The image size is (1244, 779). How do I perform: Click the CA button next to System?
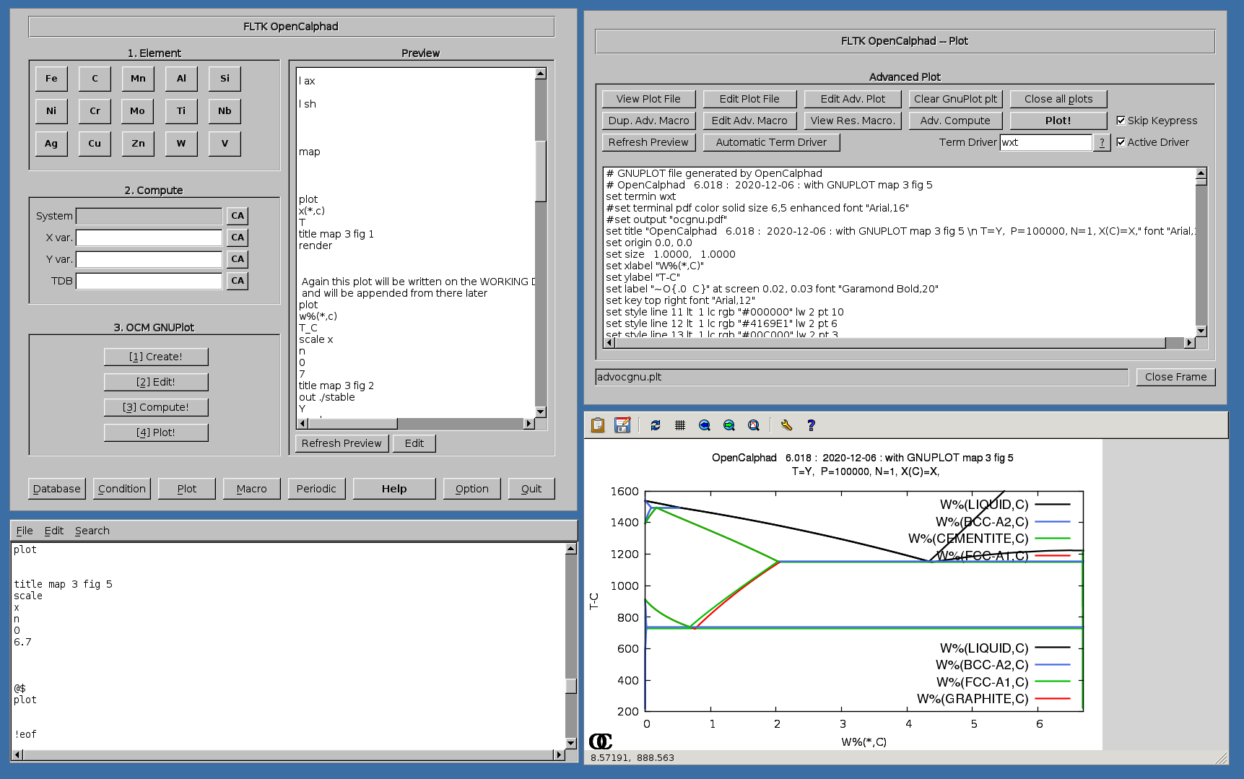[x=238, y=216]
